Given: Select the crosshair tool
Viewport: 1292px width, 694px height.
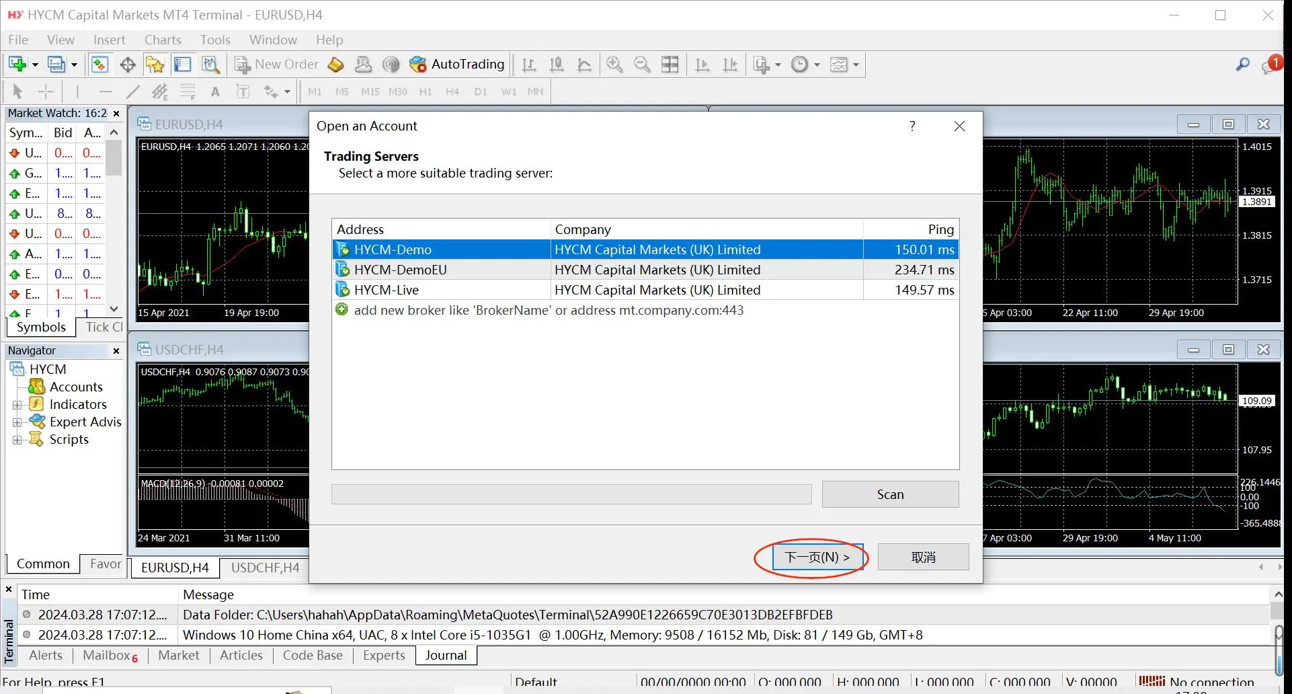Looking at the screenshot, I should click(46, 91).
